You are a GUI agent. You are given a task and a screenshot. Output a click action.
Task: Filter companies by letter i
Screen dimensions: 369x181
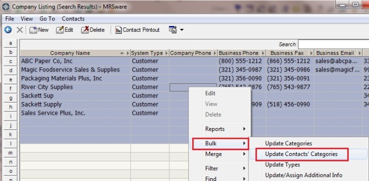(11, 116)
